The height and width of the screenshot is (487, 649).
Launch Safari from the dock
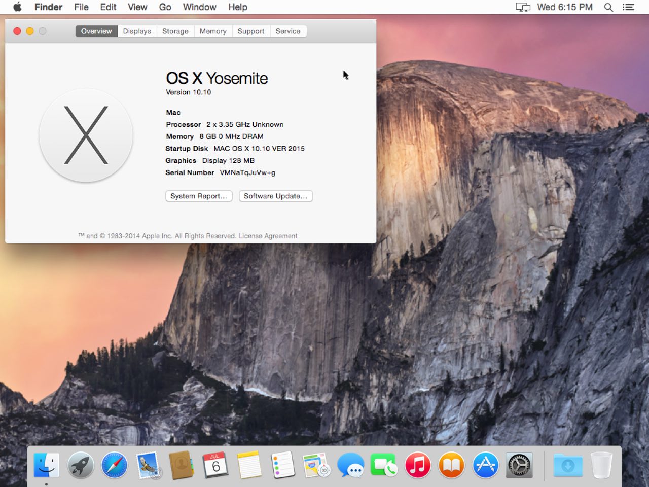[x=115, y=465]
